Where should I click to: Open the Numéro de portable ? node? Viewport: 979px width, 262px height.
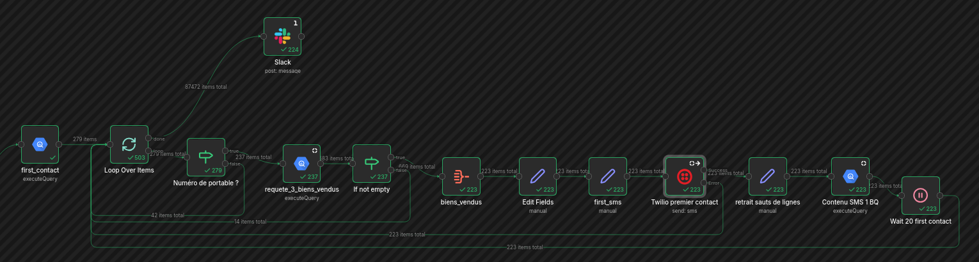tap(206, 157)
